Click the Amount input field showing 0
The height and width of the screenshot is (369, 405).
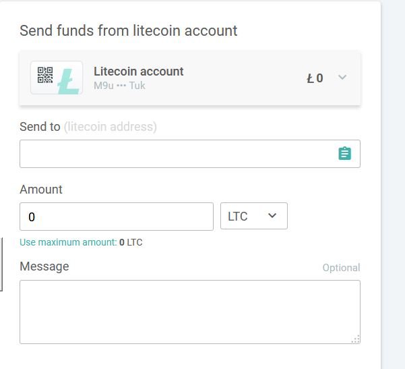pyautogui.click(x=117, y=217)
